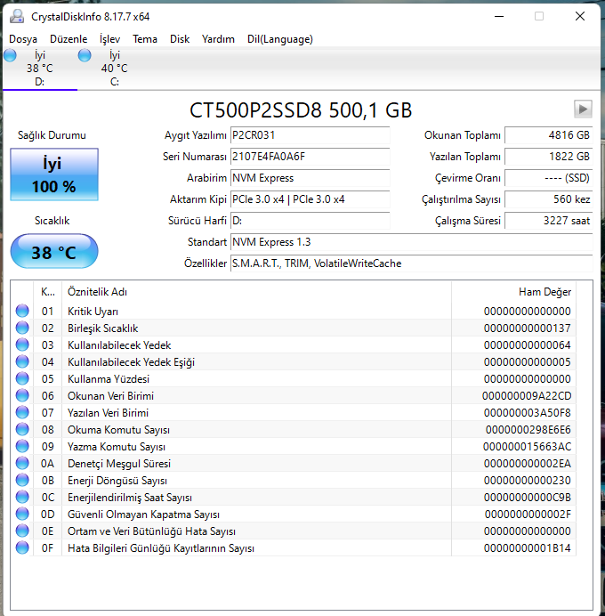Click the 38 °C temperature button

point(53,251)
